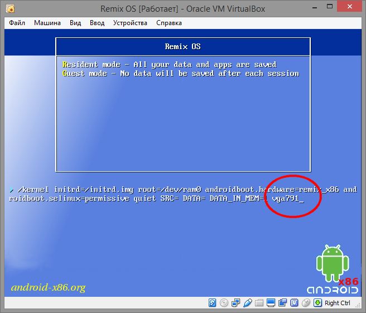
Task: Maximize the VirtualBox window
Action: [x=330, y=7]
